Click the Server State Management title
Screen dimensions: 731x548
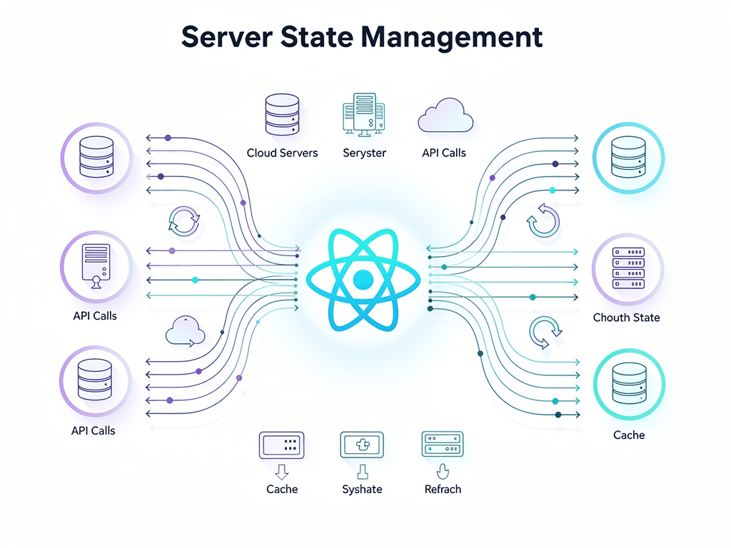click(x=362, y=37)
